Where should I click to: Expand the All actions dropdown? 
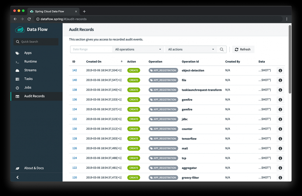click(x=191, y=49)
